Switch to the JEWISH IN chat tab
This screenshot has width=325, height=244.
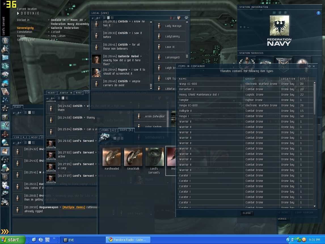click(x=66, y=93)
